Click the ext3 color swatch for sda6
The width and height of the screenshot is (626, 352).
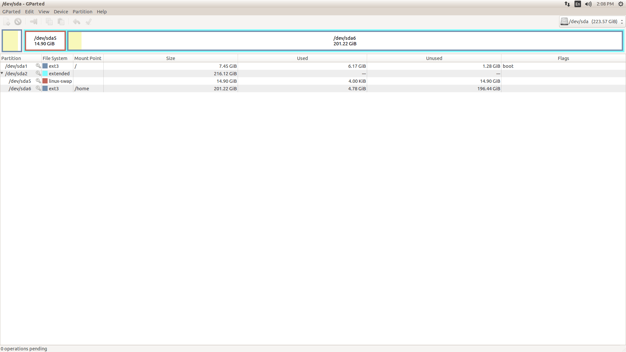[x=45, y=88]
